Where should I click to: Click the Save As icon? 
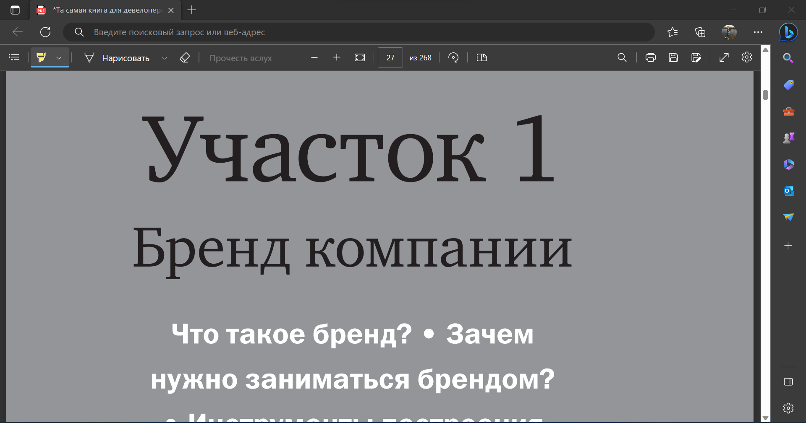coord(696,57)
